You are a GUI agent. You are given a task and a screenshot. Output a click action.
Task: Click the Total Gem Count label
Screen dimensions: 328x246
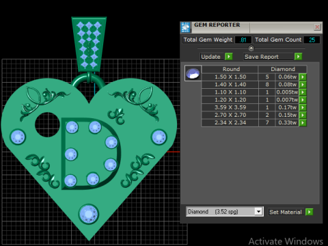pos(278,40)
